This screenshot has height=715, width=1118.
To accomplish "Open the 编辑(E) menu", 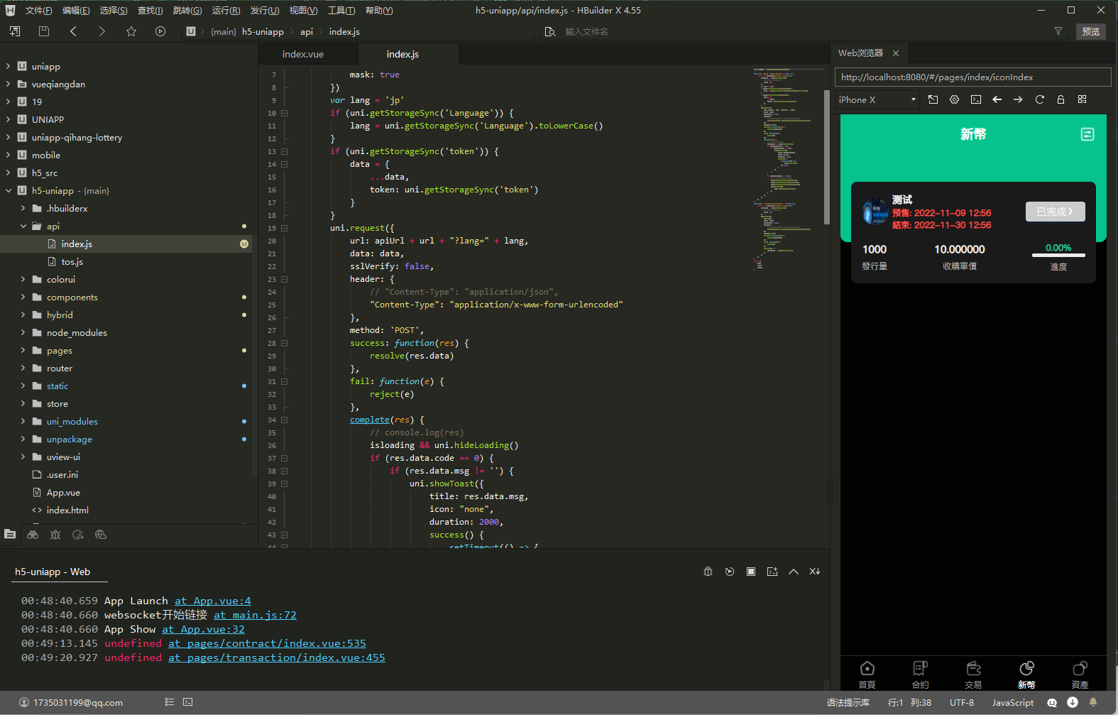I will 76,11.
